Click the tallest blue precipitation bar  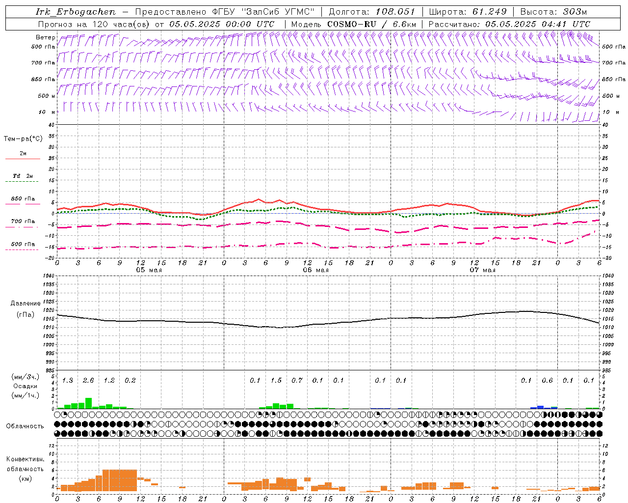pos(540,407)
